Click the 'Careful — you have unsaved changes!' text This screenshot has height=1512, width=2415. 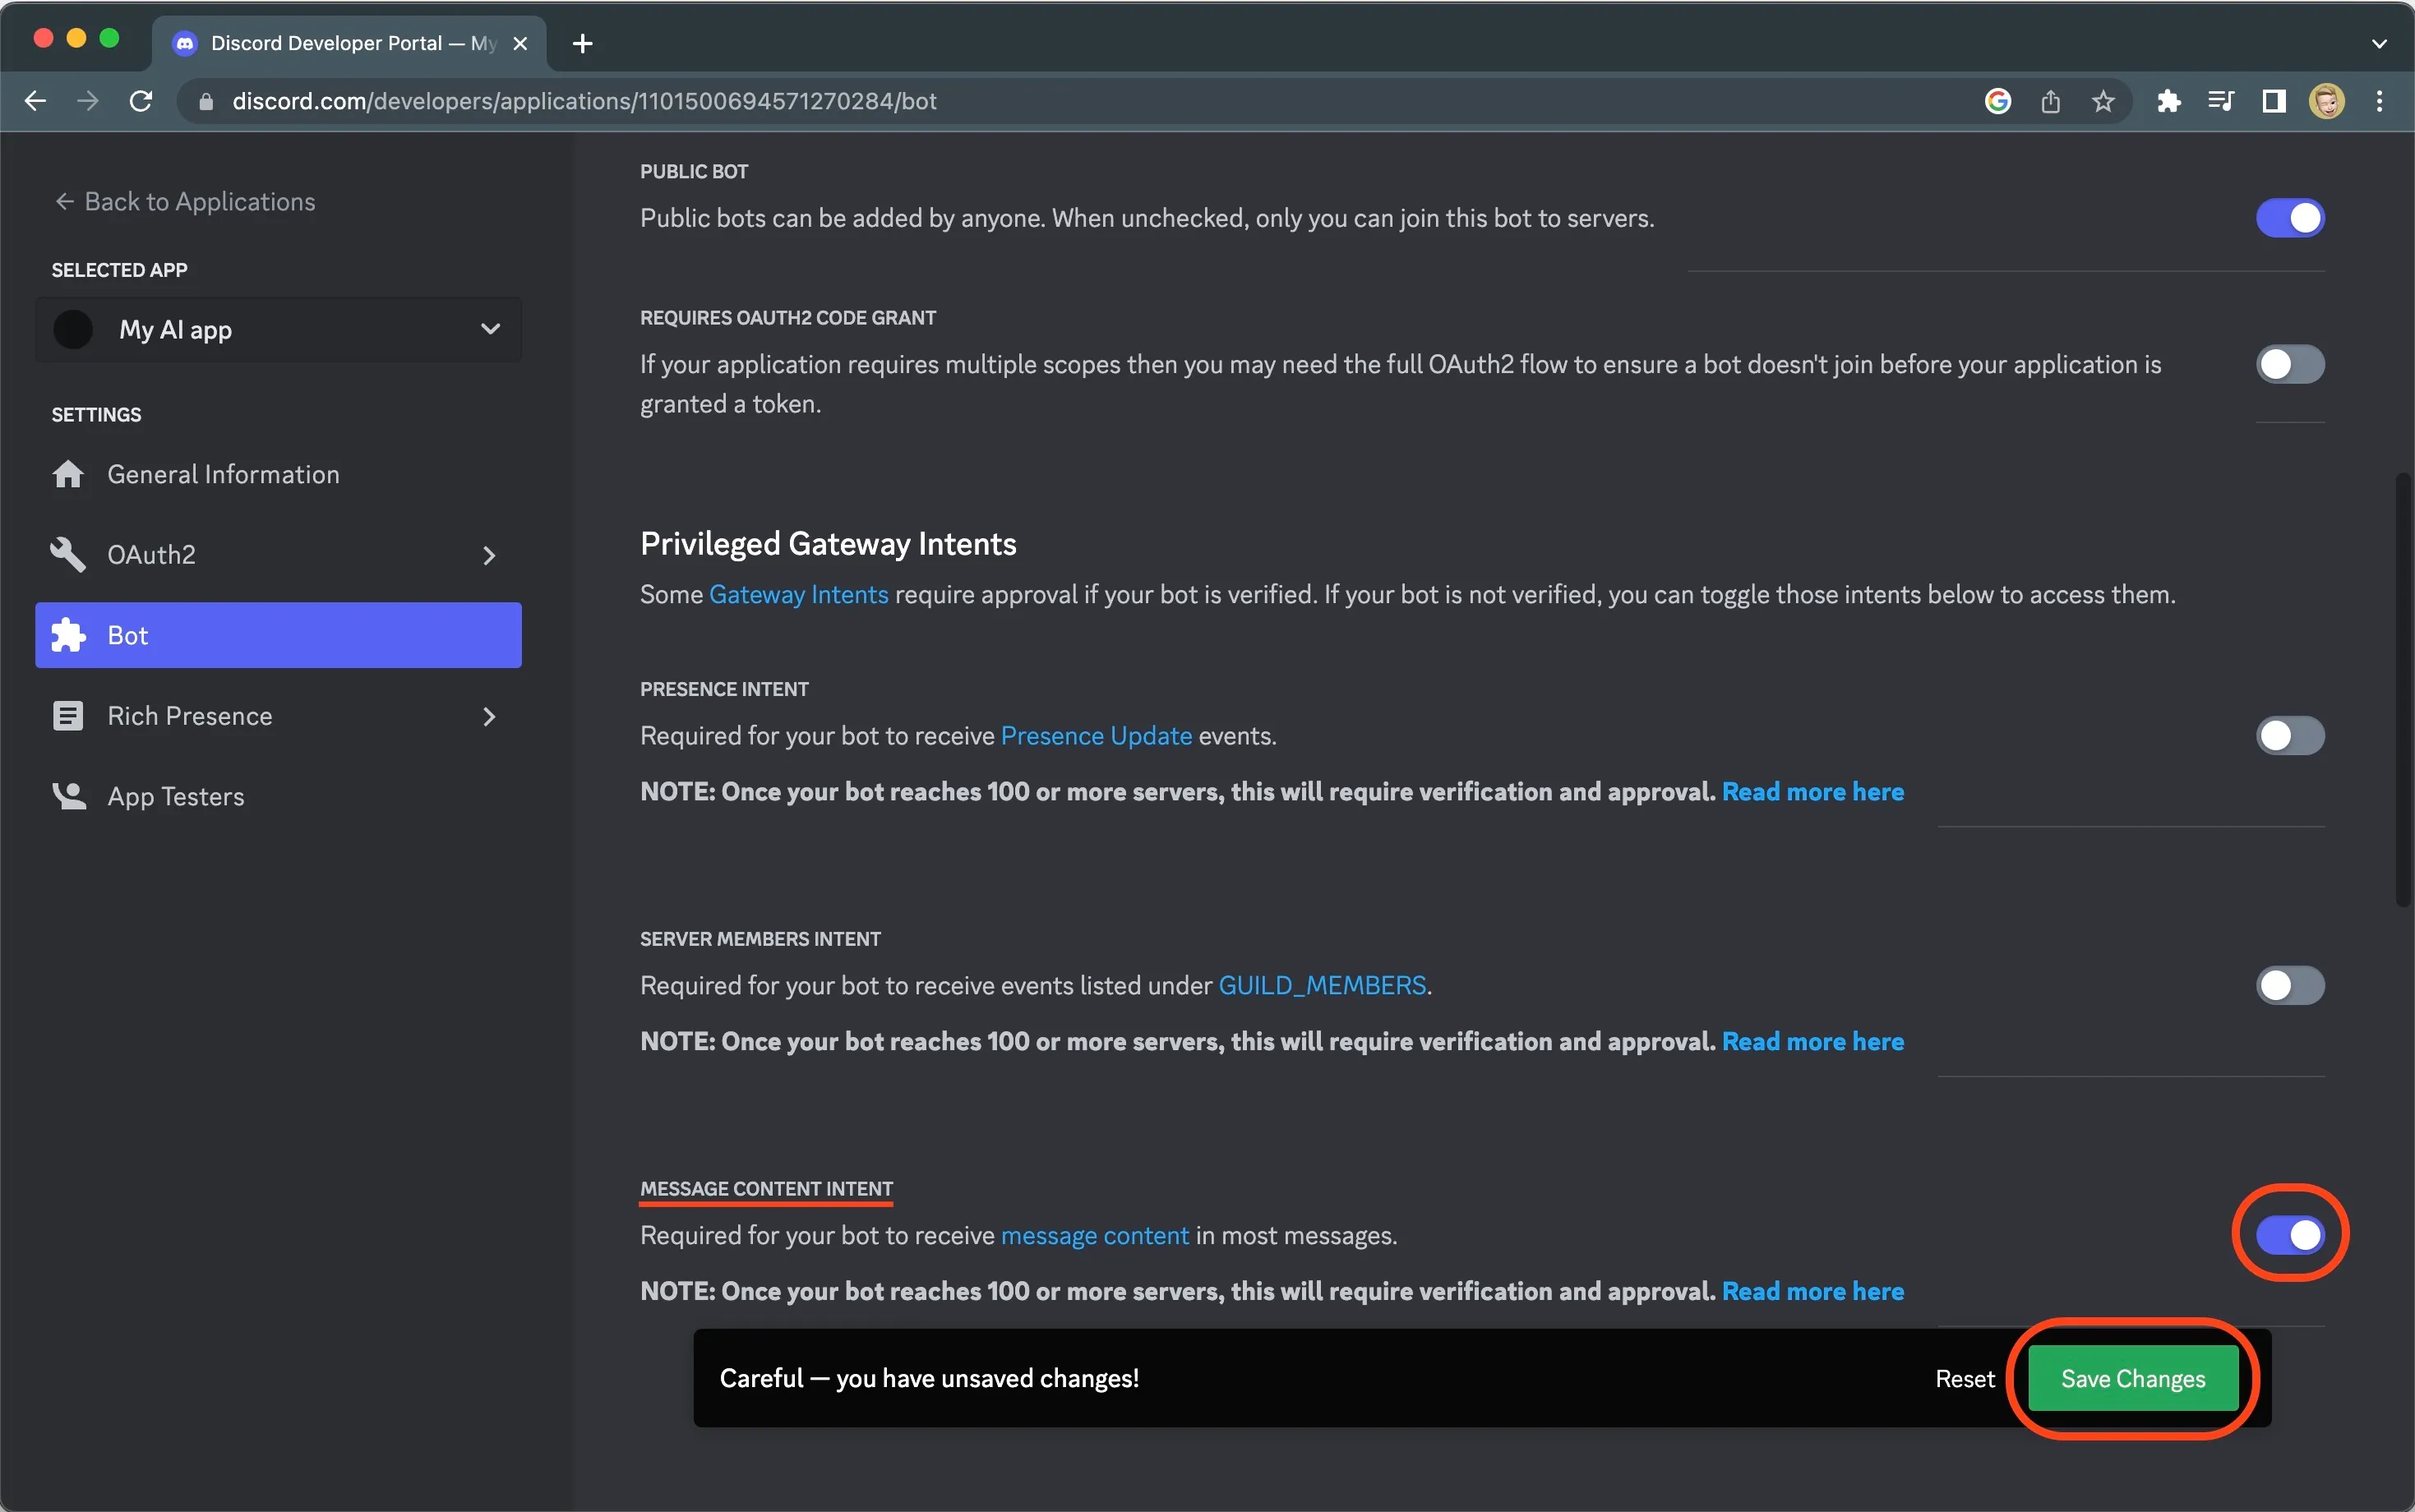click(929, 1379)
